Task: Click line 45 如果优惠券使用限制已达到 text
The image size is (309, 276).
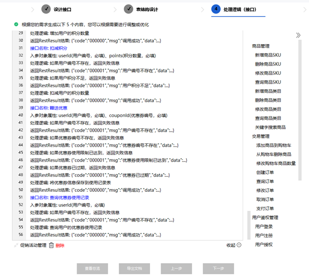Action: tap(81, 153)
